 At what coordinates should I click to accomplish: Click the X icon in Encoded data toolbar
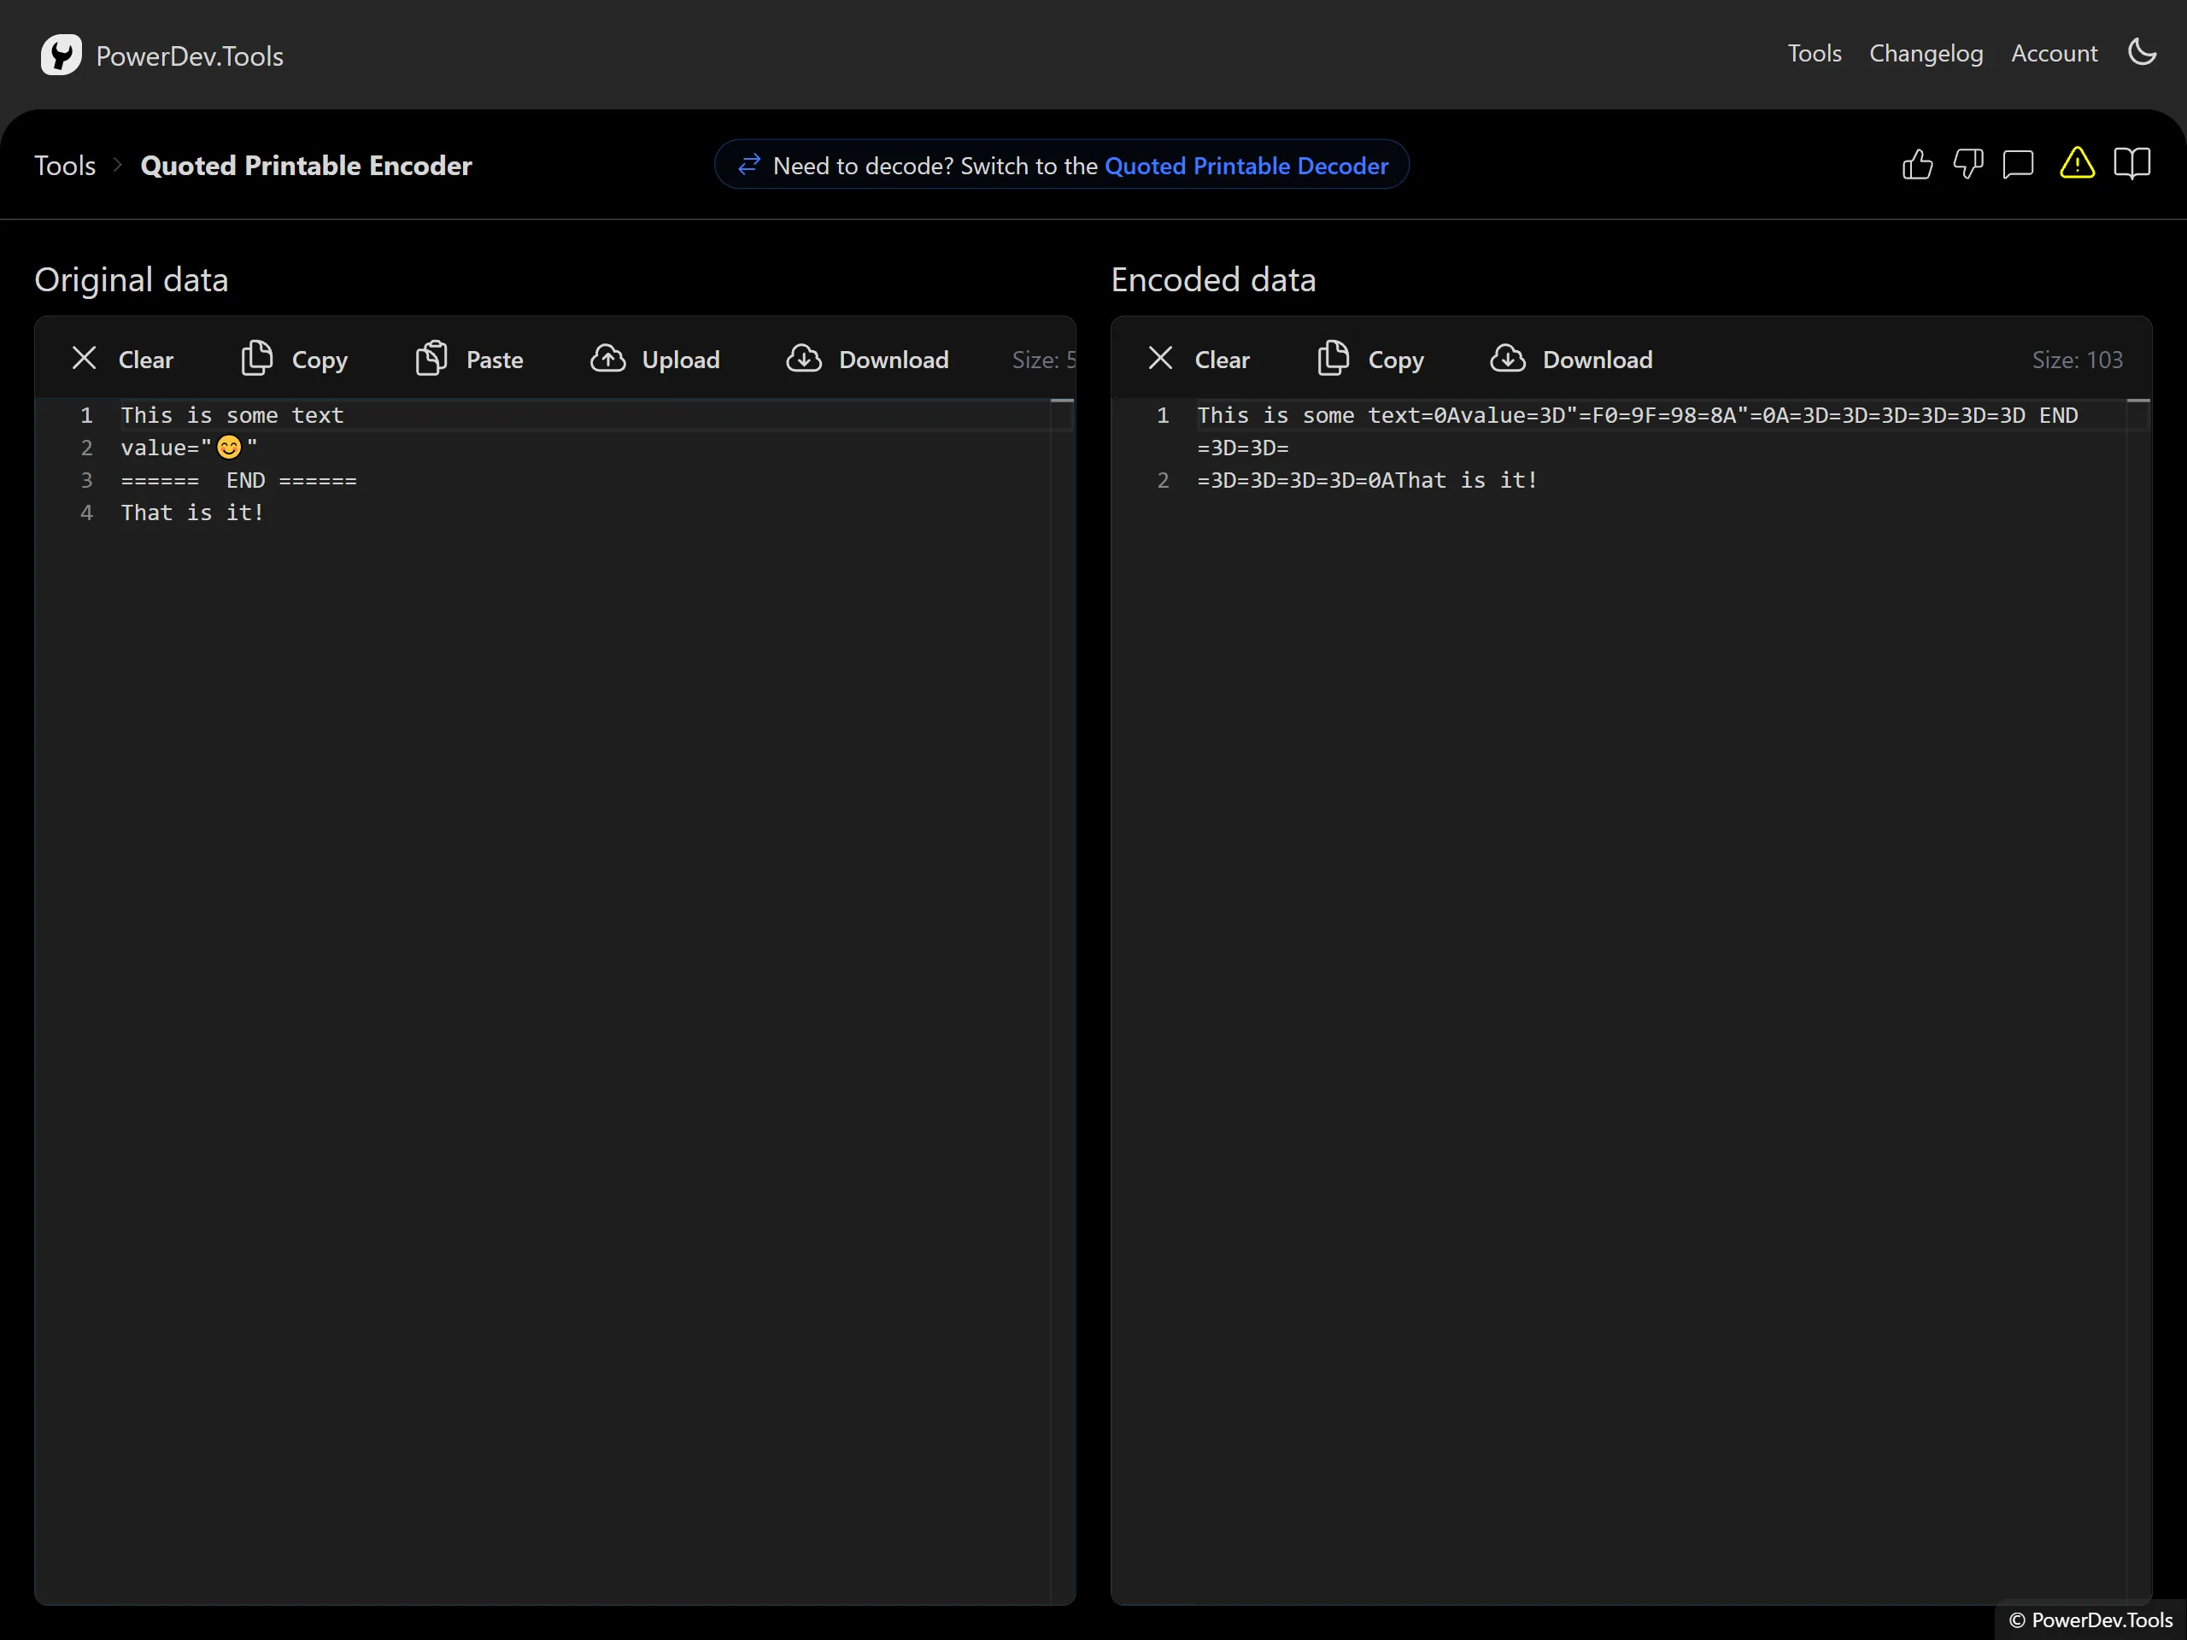click(x=1161, y=358)
